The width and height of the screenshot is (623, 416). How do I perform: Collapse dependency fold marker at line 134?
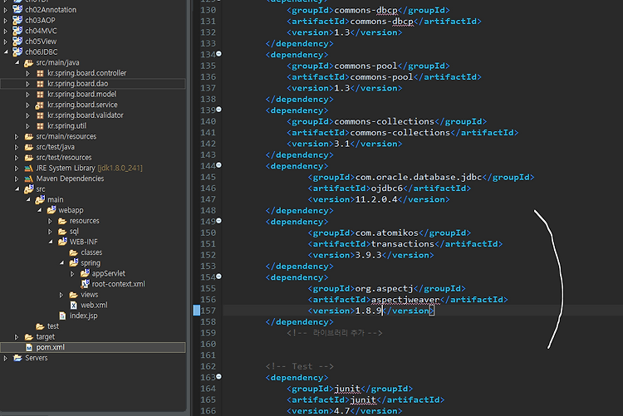click(x=219, y=54)
